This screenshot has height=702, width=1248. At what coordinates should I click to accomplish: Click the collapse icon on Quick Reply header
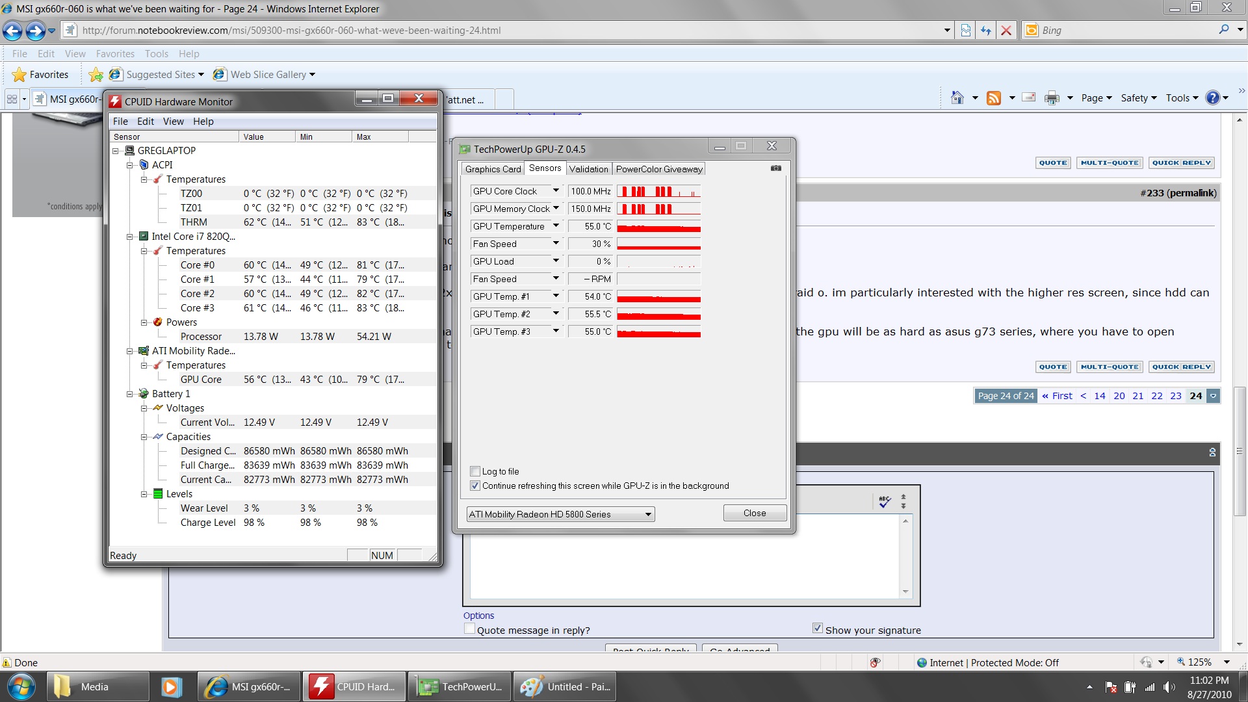(x=1212, y=452)
